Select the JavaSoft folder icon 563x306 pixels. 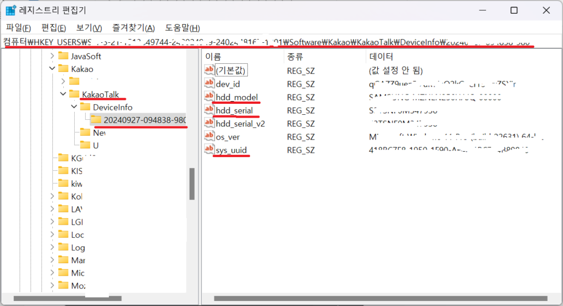pos(63,55)
